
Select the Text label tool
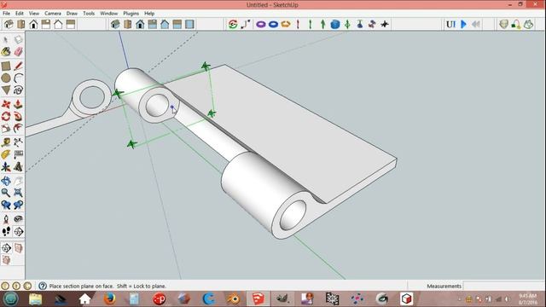click(x=18, y=154)
